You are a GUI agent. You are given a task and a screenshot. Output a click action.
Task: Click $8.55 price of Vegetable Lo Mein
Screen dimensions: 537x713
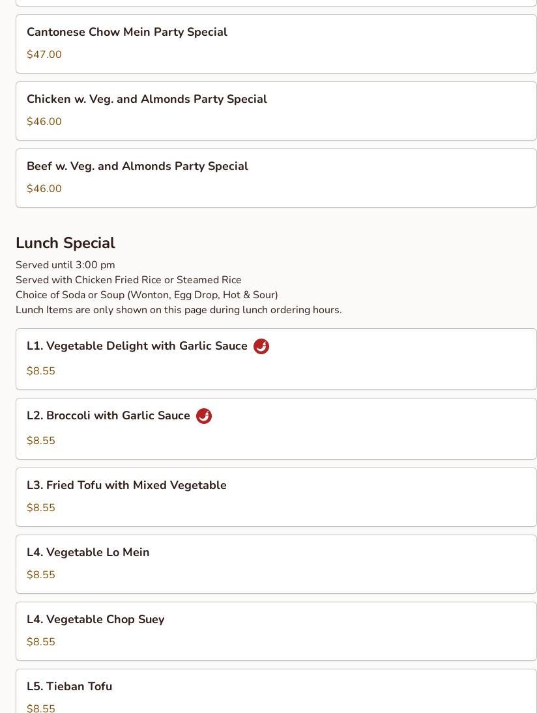coord(41,575)
